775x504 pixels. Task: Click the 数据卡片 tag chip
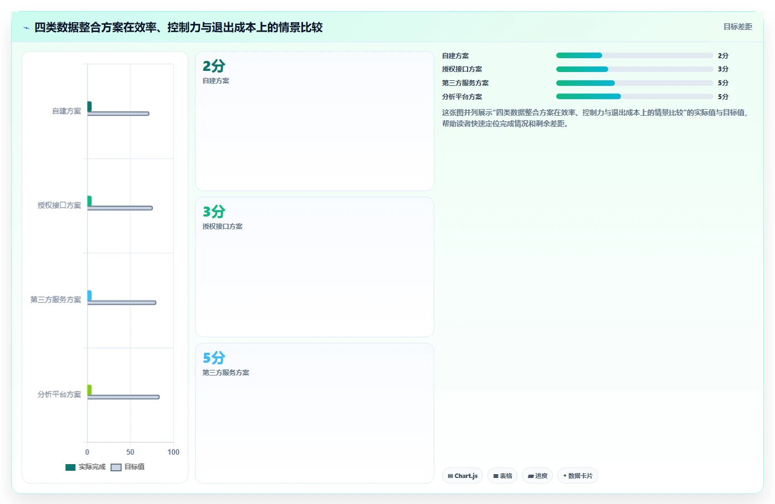tap(578, 476)
